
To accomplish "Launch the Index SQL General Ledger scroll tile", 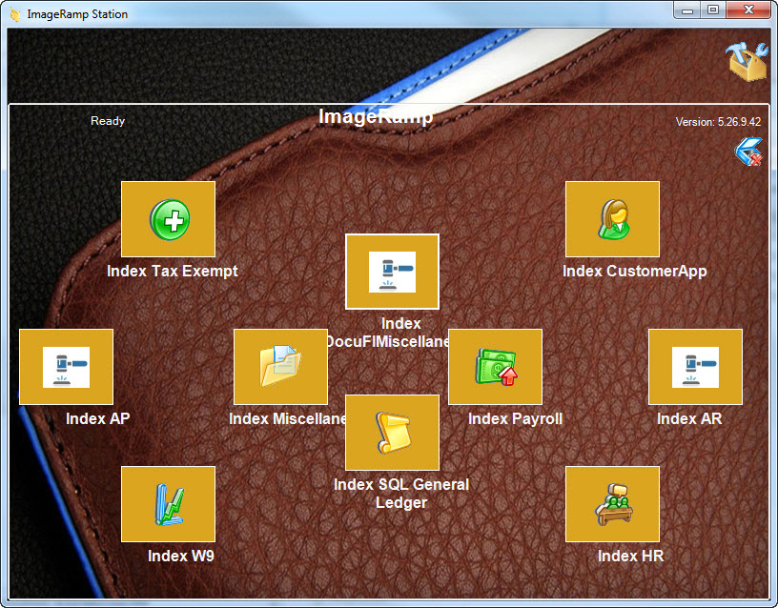I will (x=393, y=433).
